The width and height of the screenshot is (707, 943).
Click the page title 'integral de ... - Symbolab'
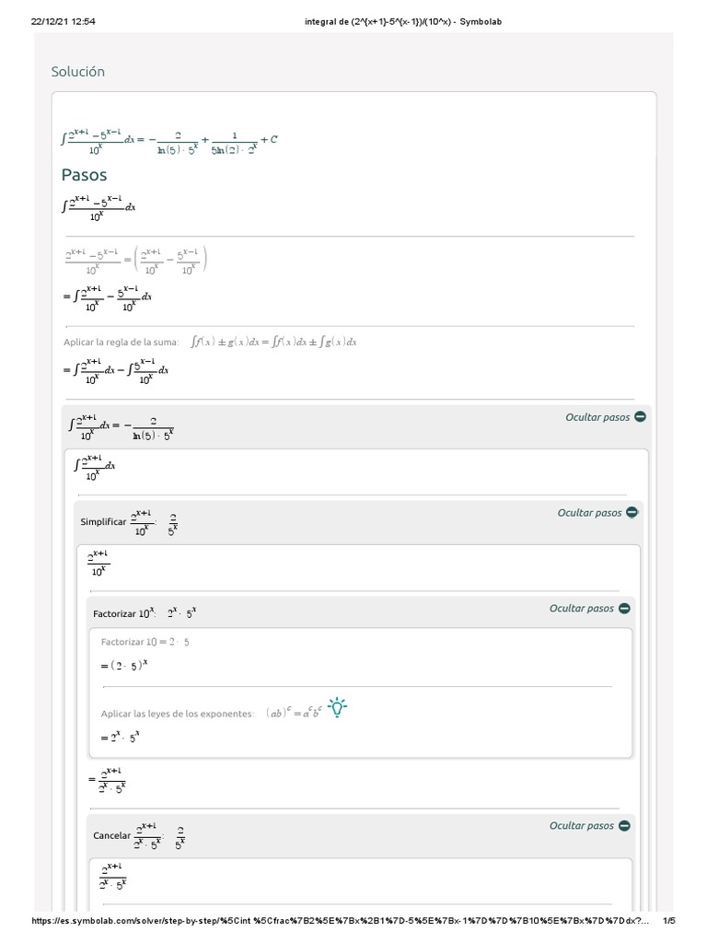tap(403, 21)
